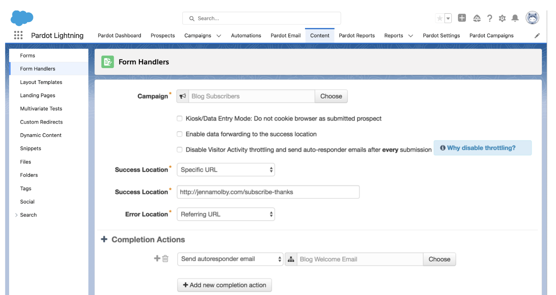Select the Pardot Email tab
The width and height of the screenshot is (556, 295).
(286, 36)
